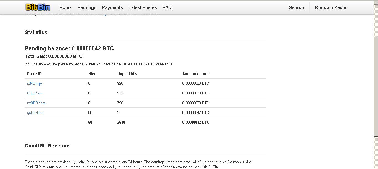This screenshot has width=378, height=169.
Task: Click Search in the top bar
Action: (296, 8)
